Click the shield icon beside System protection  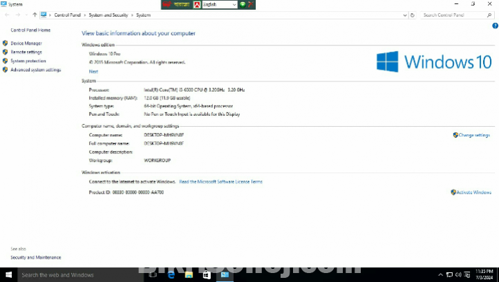[5, 61]
